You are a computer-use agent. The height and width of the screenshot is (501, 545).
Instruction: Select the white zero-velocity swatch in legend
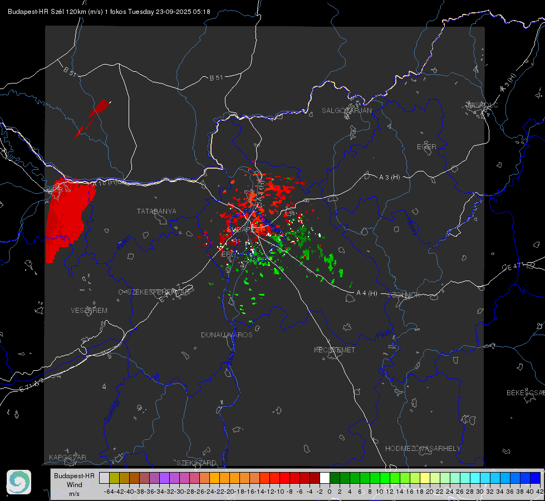pos(325,478)
